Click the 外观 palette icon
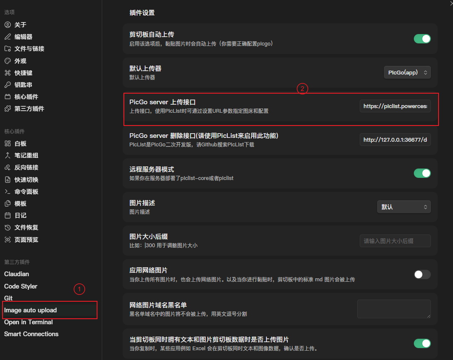The height and width of the screenshot is (360, 453). [8, 61]
